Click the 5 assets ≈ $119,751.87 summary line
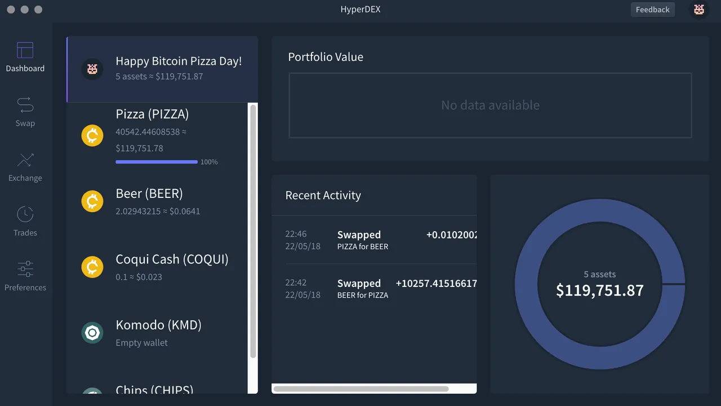 pos(159,76)
